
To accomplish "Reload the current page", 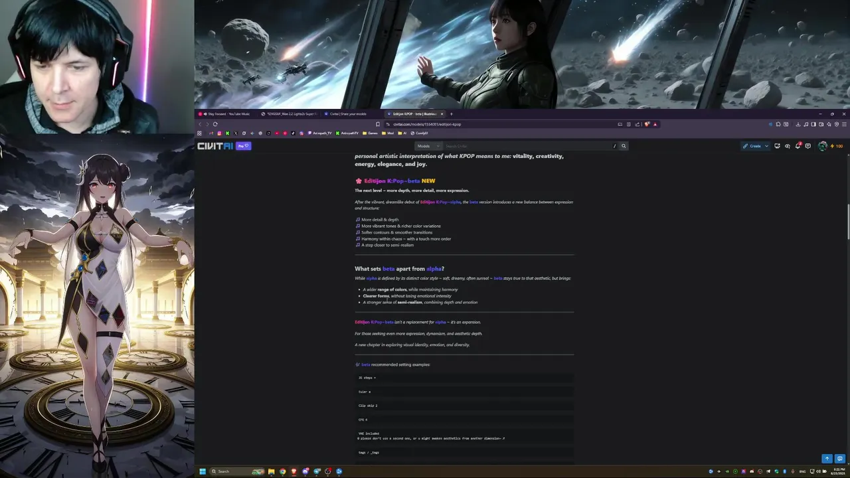I will click(x=215, y=124).
